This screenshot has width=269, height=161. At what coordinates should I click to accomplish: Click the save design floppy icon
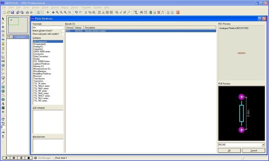coord(12,12)
